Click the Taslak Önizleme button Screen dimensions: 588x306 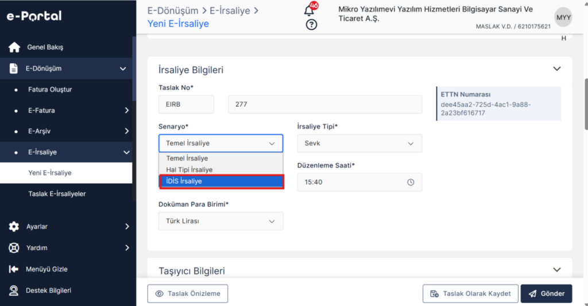click(188, 293)
